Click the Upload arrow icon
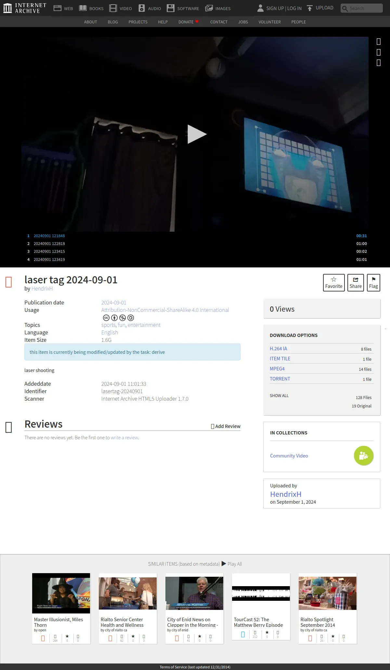This screenshot has height=670, width=390. [x=310, y=8]
